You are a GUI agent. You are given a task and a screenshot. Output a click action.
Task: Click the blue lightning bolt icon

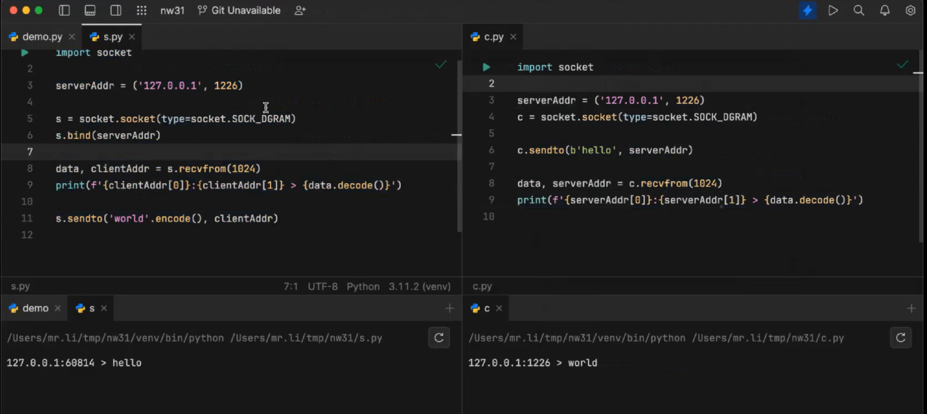pos(807,10)
